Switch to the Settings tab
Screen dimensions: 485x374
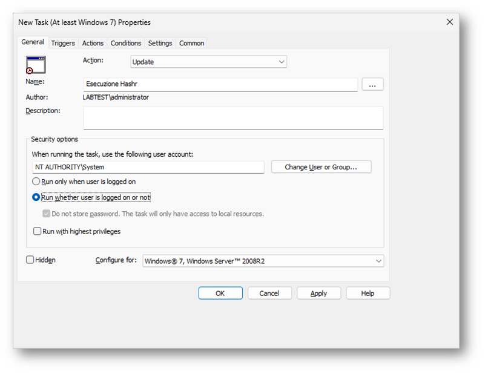coord(160,43)
